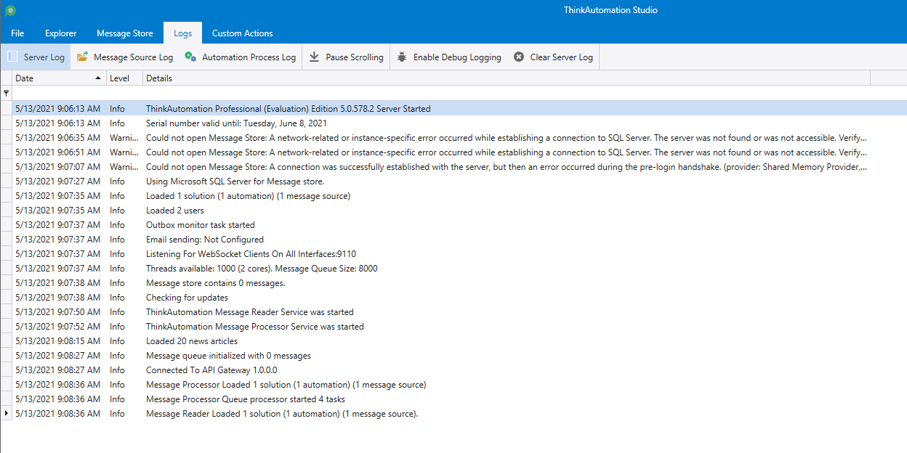Select 'Loaded 1 solution (1 automation)' 9:07:35 row
This screenshot has width=907, height=453.
coord(453,195)
